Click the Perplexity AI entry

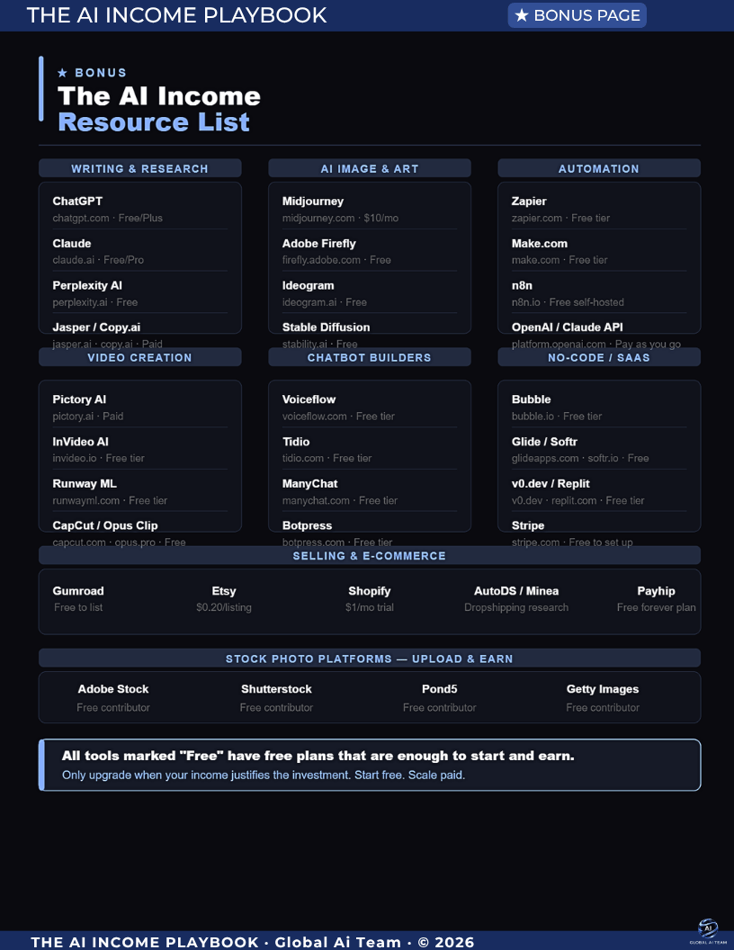point(87,285)
